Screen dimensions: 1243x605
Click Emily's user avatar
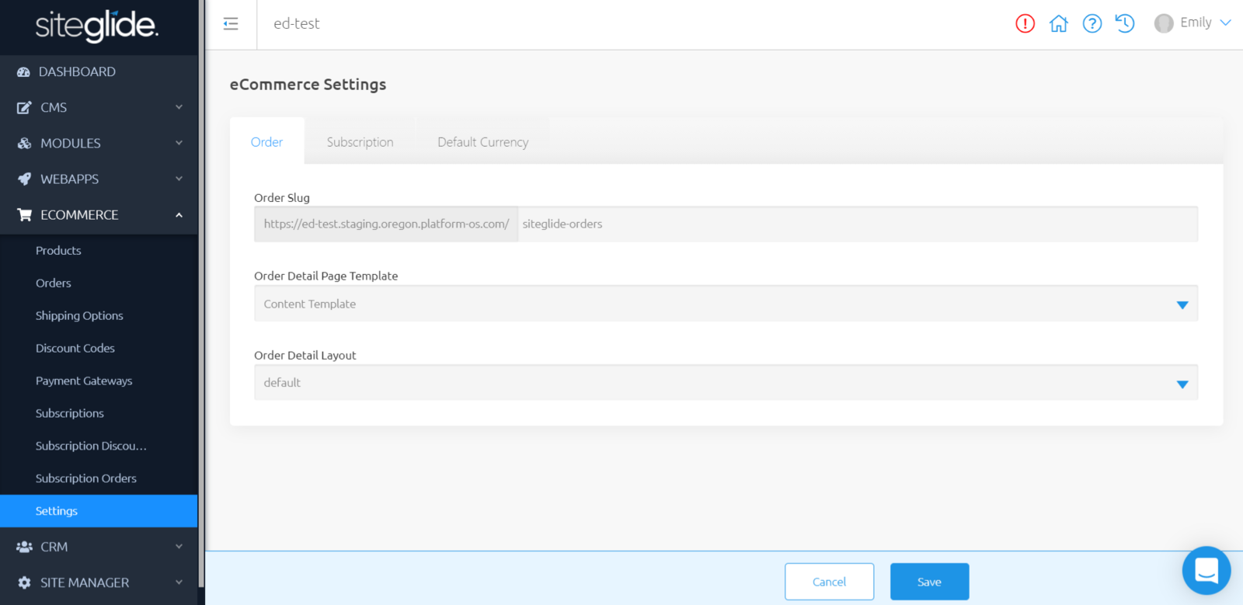[1163, 23]
